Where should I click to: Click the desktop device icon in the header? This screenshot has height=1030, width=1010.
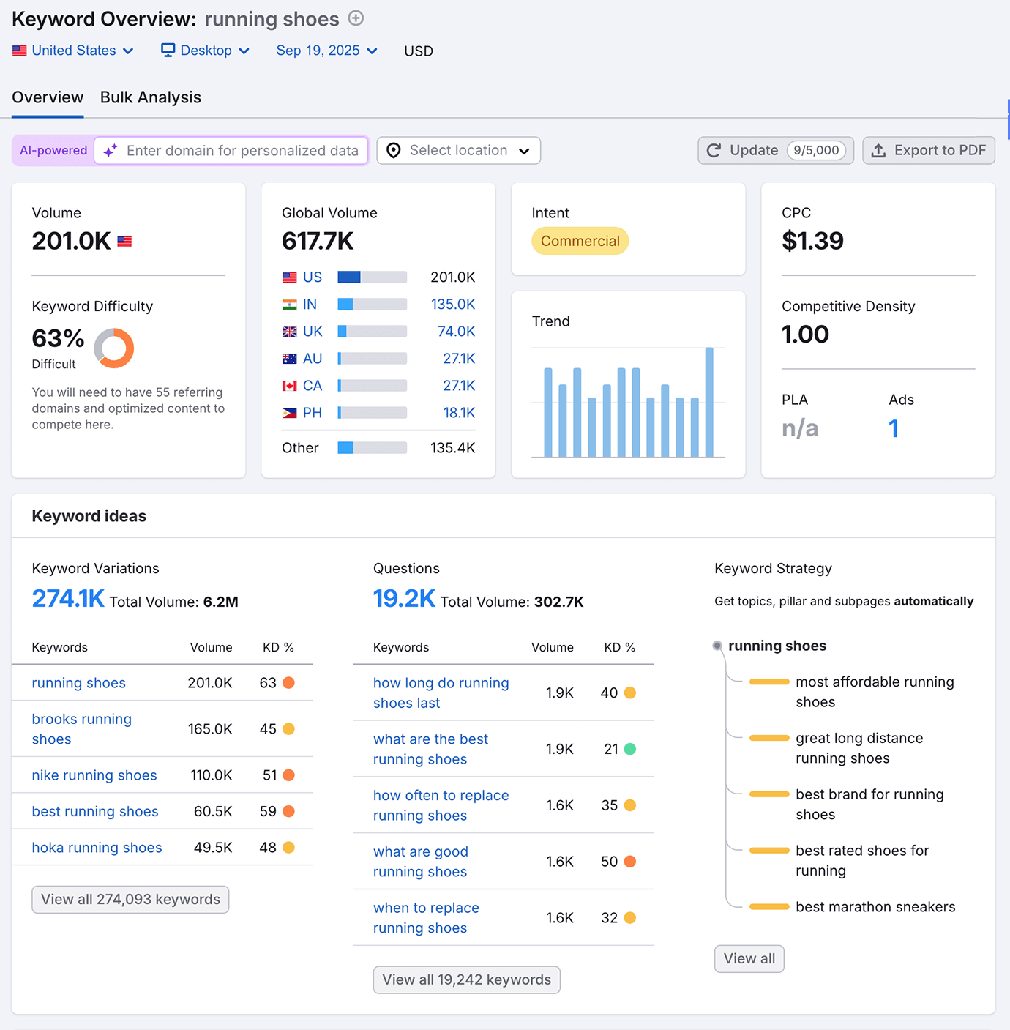pos(168,50)
